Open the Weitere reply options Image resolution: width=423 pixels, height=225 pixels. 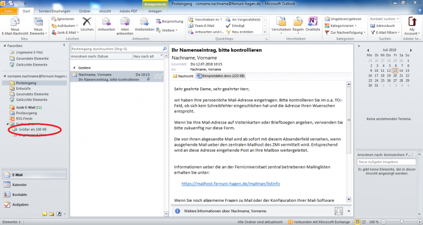[167, 31]
